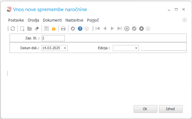Open the Dokumenti menu
Viewport: 192px width, 119px height.
[x=52, y=20]
